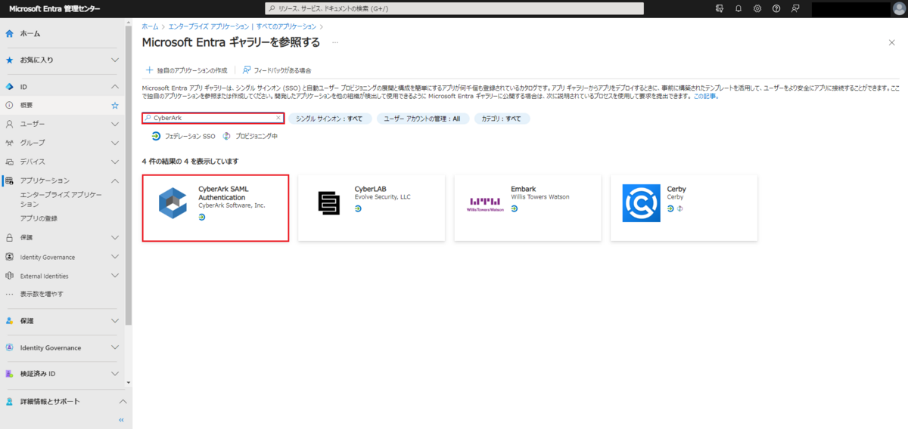Open the notifications bell

(739, 8)
